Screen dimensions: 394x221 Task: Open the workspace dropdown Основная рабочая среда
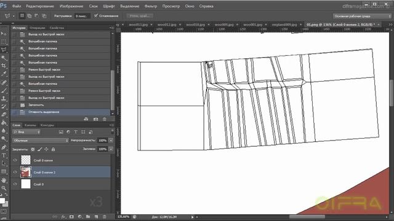(x=362, y=17)
